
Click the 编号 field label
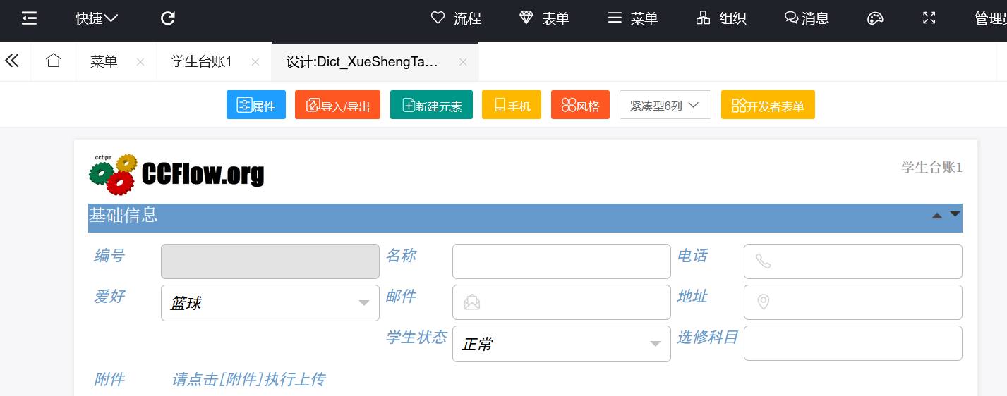pos(109,256)
